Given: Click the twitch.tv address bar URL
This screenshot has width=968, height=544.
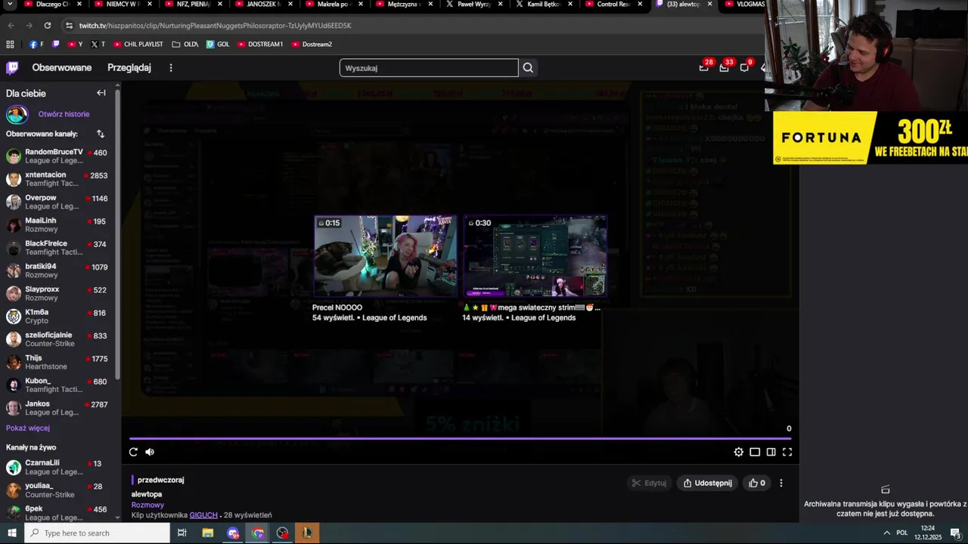Looking at the screenshot, I should coord(215,25).
